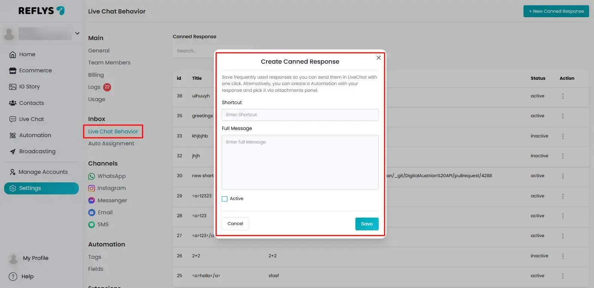
Task: Open action menu for row 25
Action: [562, 276]
